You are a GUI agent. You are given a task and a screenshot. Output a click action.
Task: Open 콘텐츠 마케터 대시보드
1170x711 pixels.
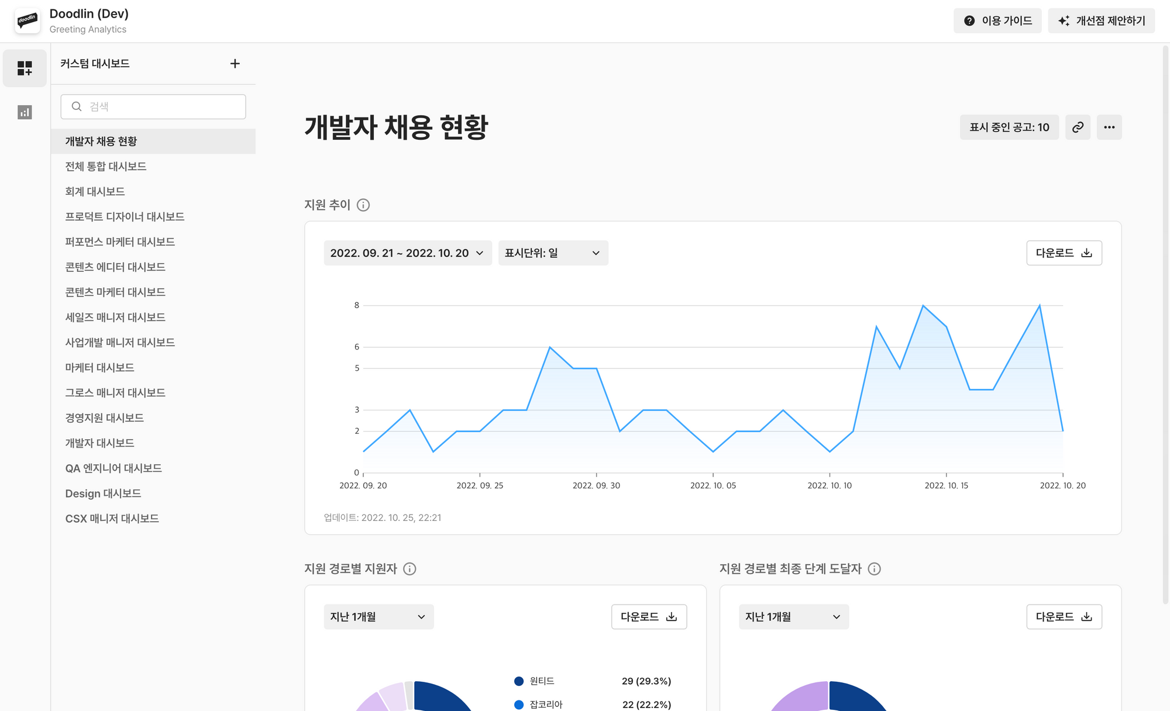coord(153,292)
